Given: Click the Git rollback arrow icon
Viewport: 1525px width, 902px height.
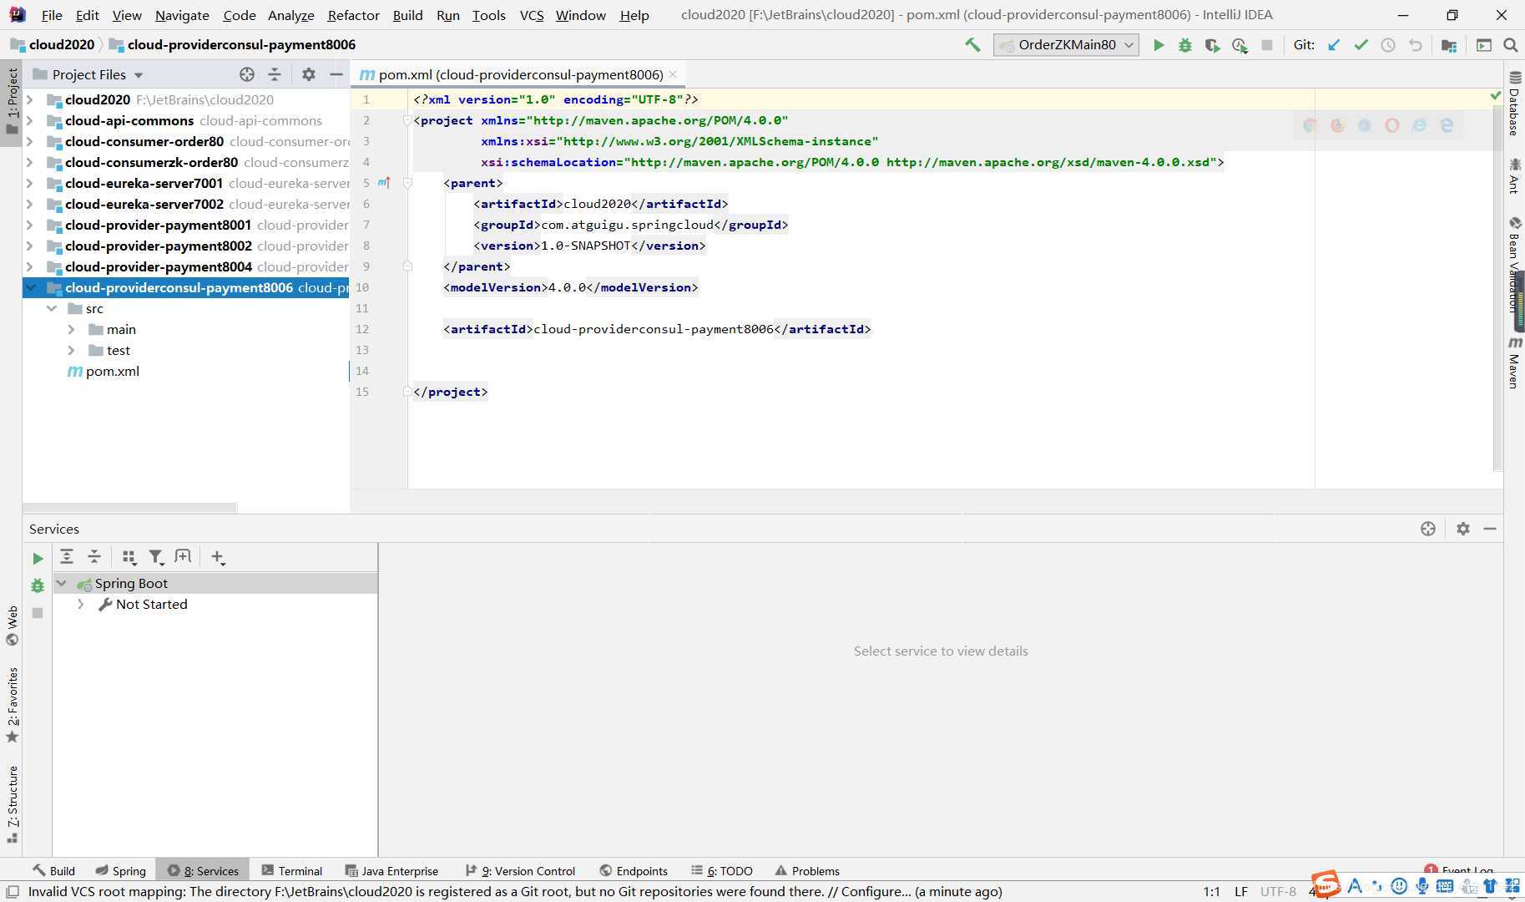Looking at the screenshot, I should (x=1416, y=45).
